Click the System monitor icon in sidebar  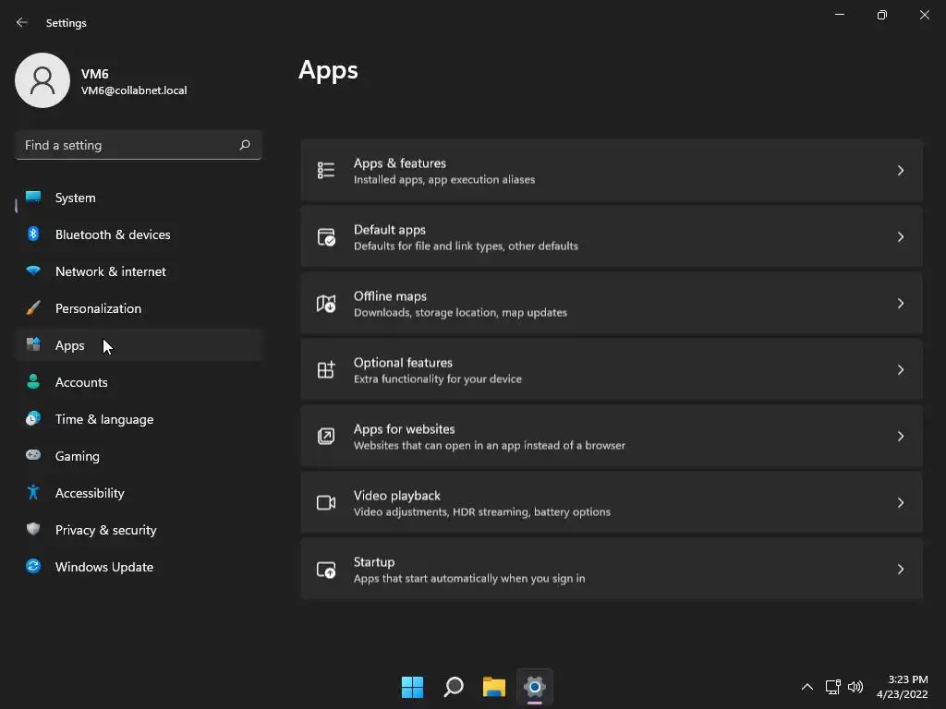33,198
